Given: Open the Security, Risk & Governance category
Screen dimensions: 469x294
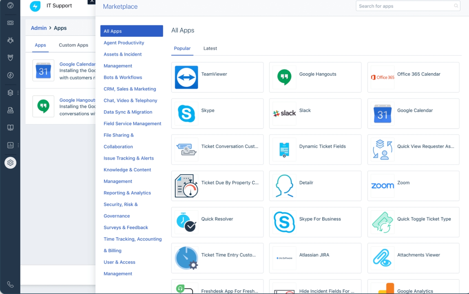Looking at the screenshot, I should (121, 210).
